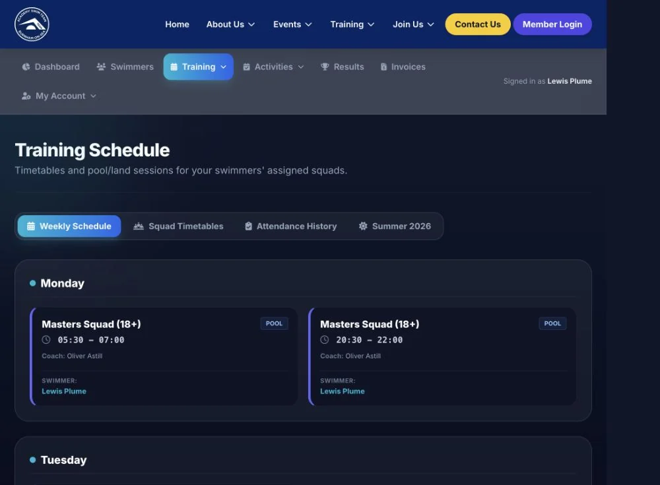The image size is (660, 485).
Task: Click the POOL badge on the 20:30 session
Action: coord(552,323)
